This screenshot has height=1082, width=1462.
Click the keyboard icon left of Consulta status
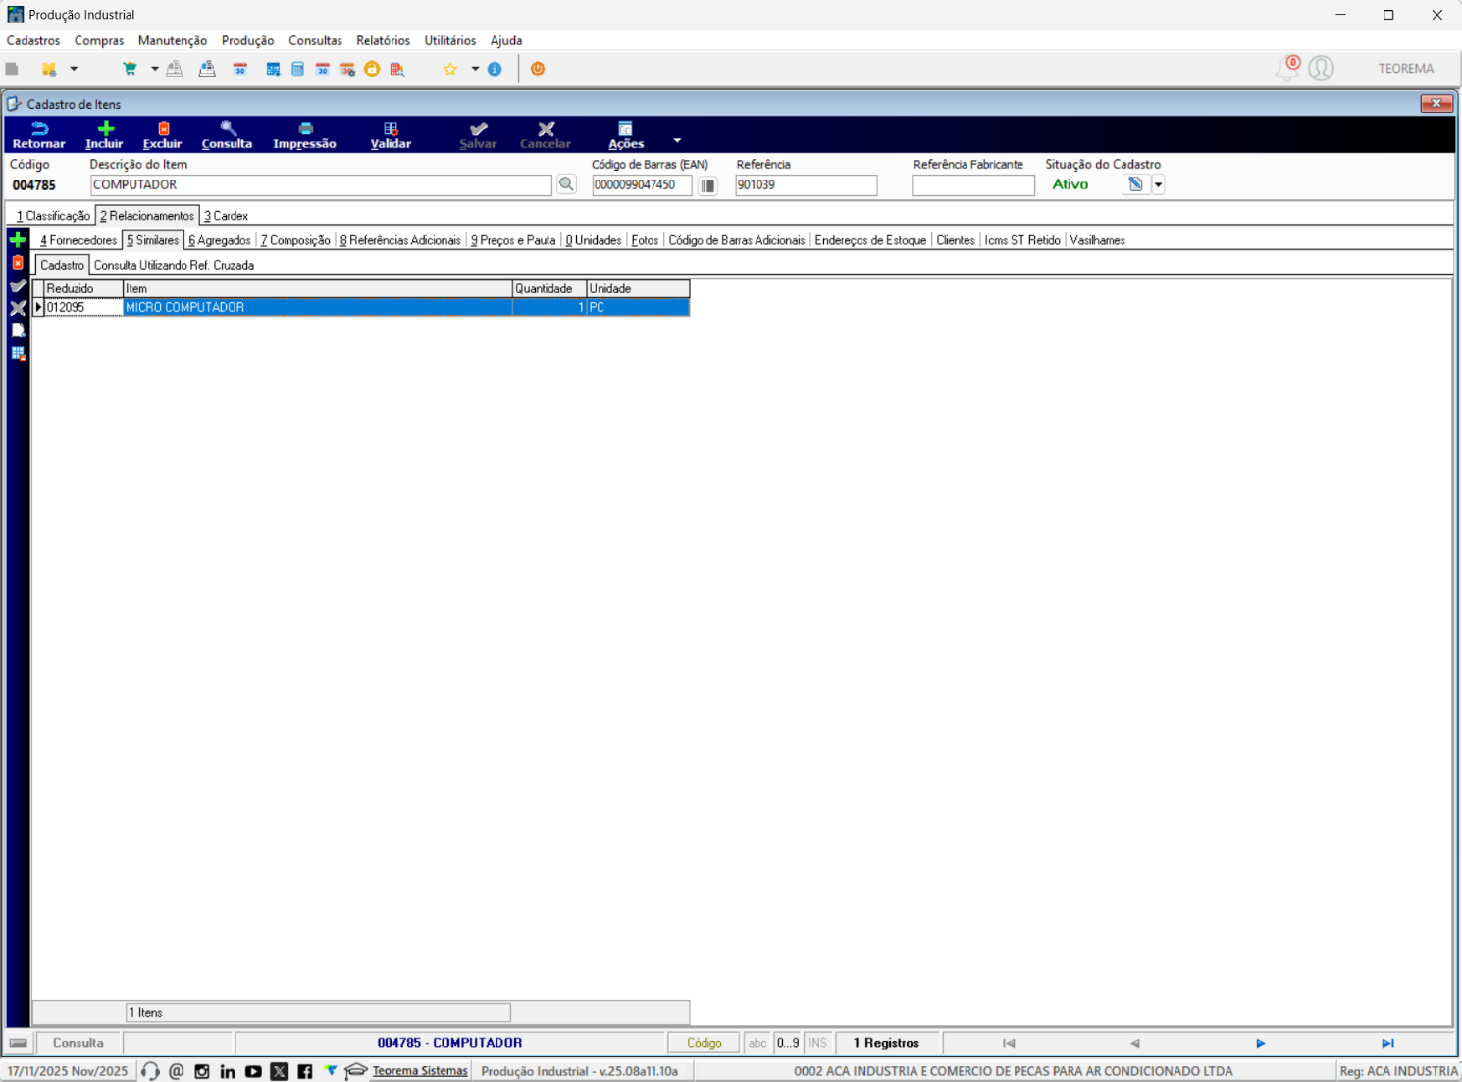point(19,1043)
